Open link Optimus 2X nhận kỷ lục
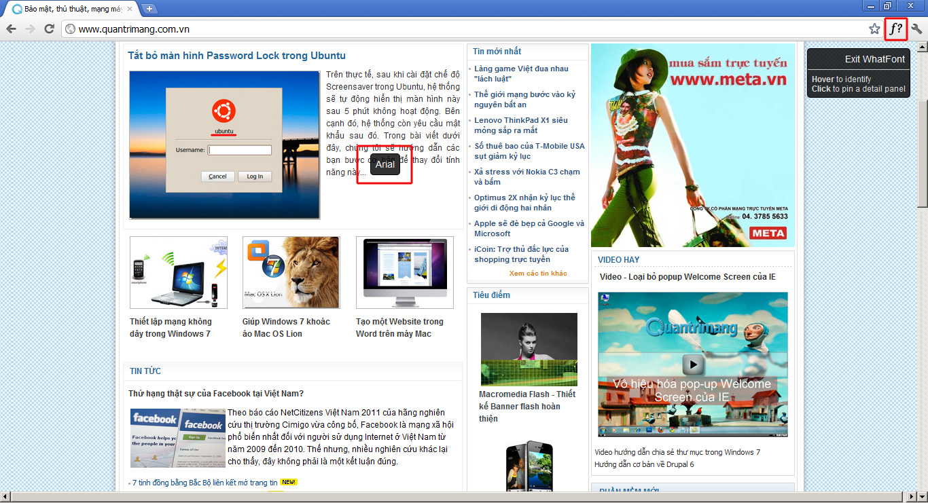 pos(524,202)
